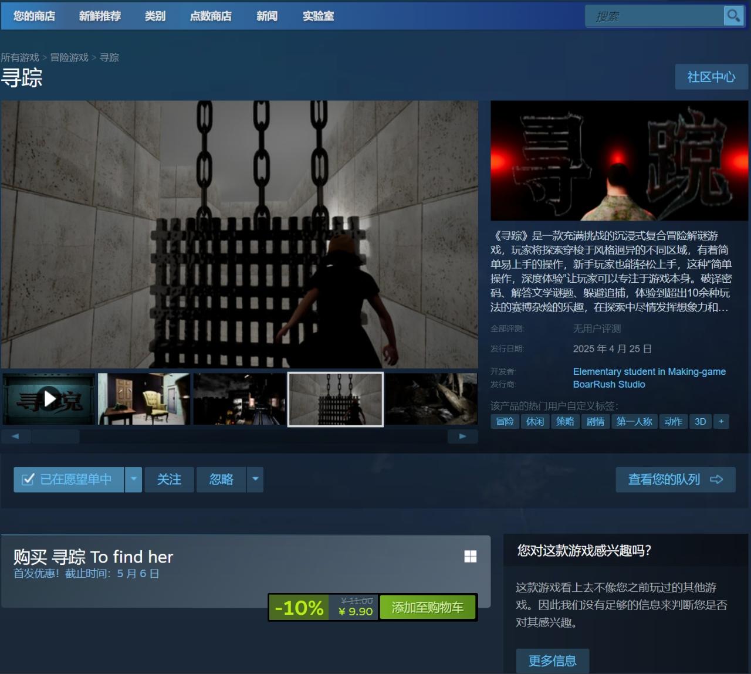751x674 pixels.
Task: Toggle the wishlist checkmark button
Action: (x=69, y=479)
